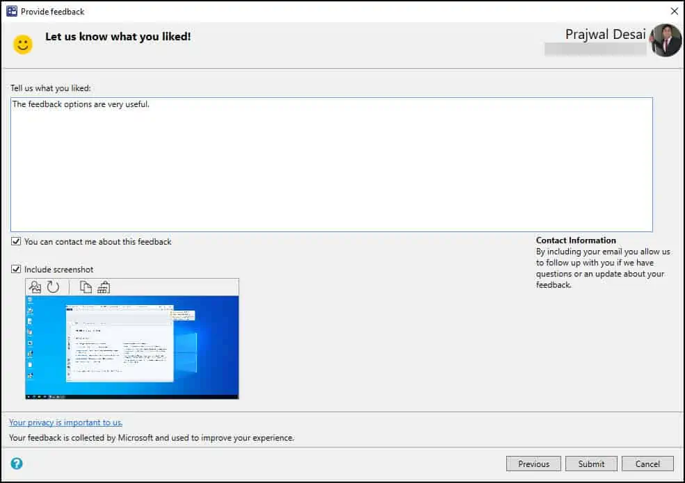Click the name Prajwal Desai
The width and height of the screenshot is (685, 483).
click(x=605, y=35)
